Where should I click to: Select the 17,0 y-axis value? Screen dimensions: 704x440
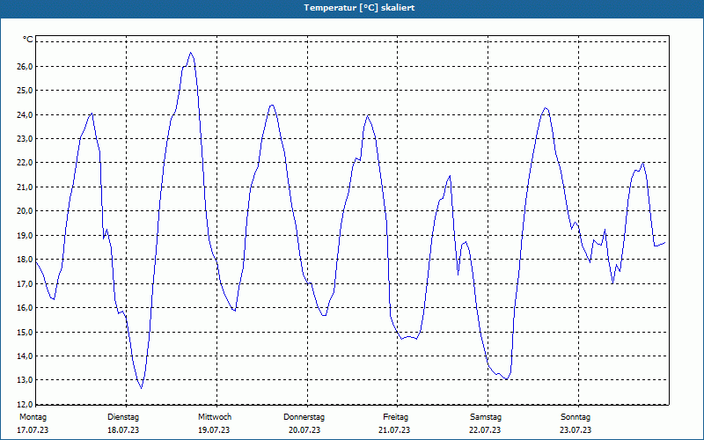click(26, 283)
